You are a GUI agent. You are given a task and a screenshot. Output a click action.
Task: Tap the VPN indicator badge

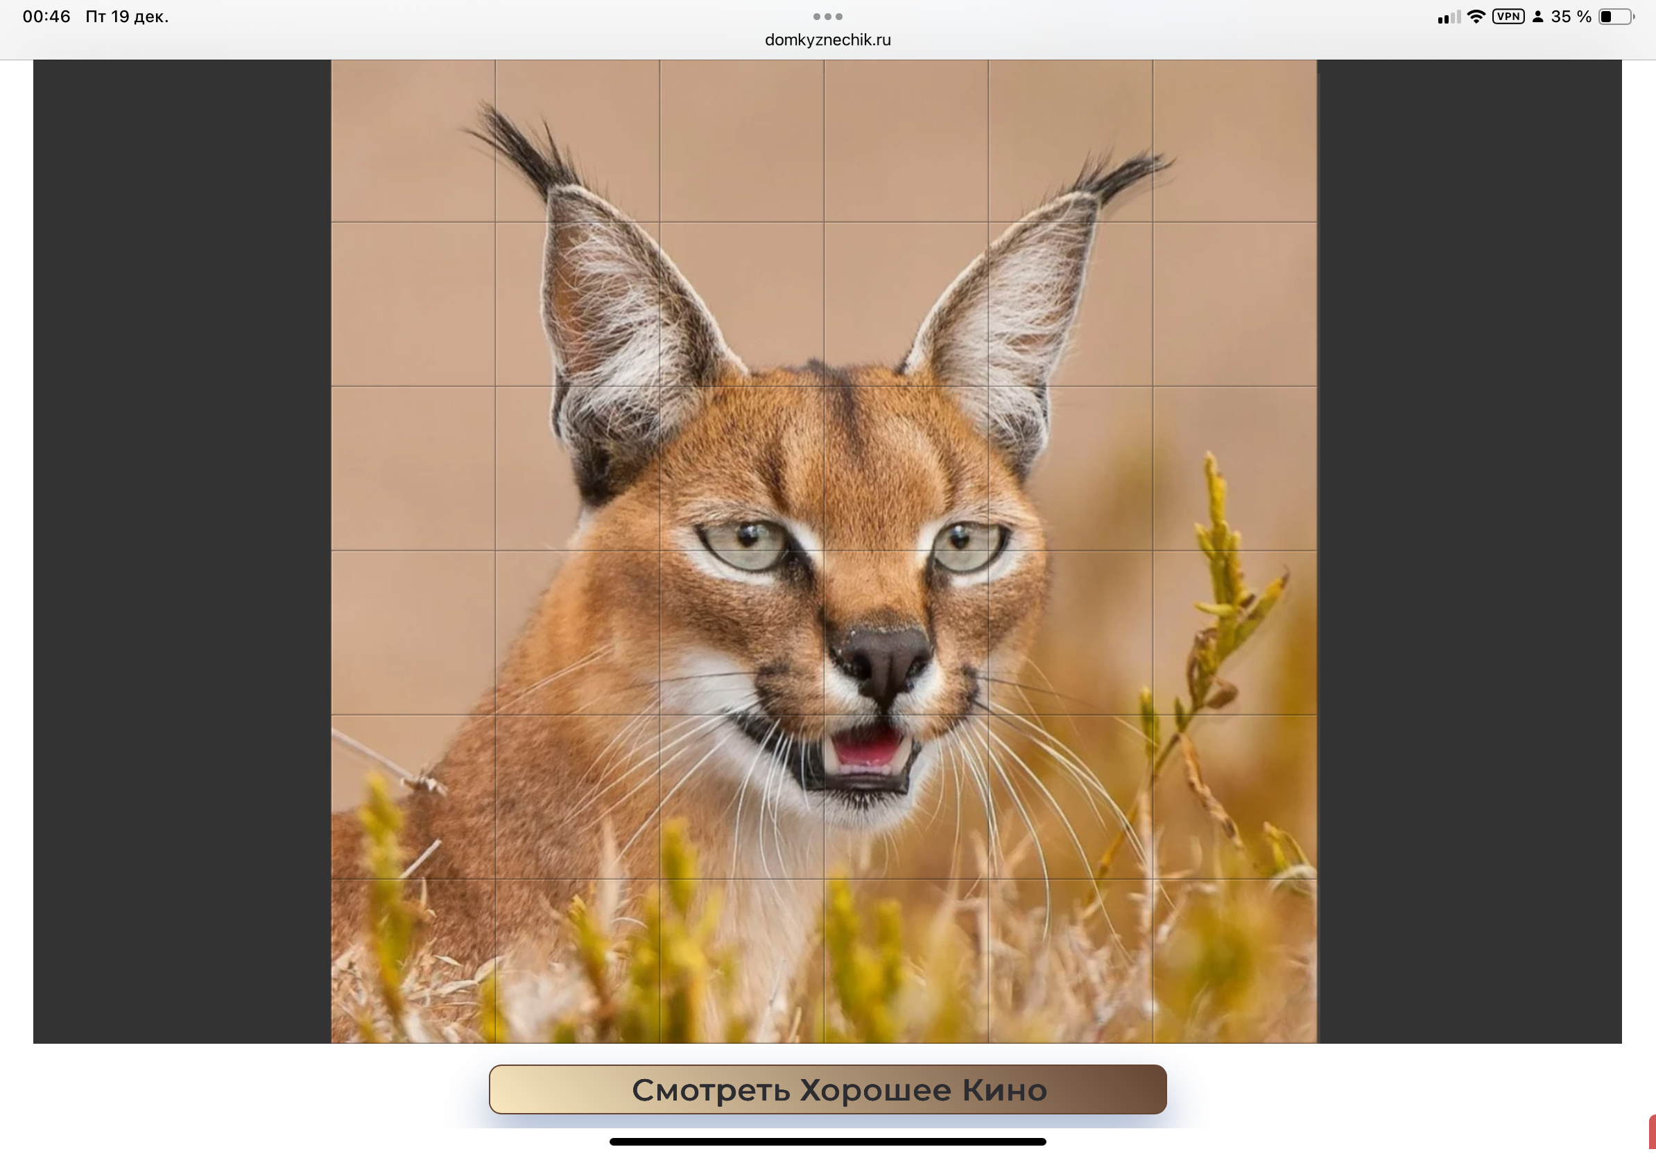tap(1508, 17)
